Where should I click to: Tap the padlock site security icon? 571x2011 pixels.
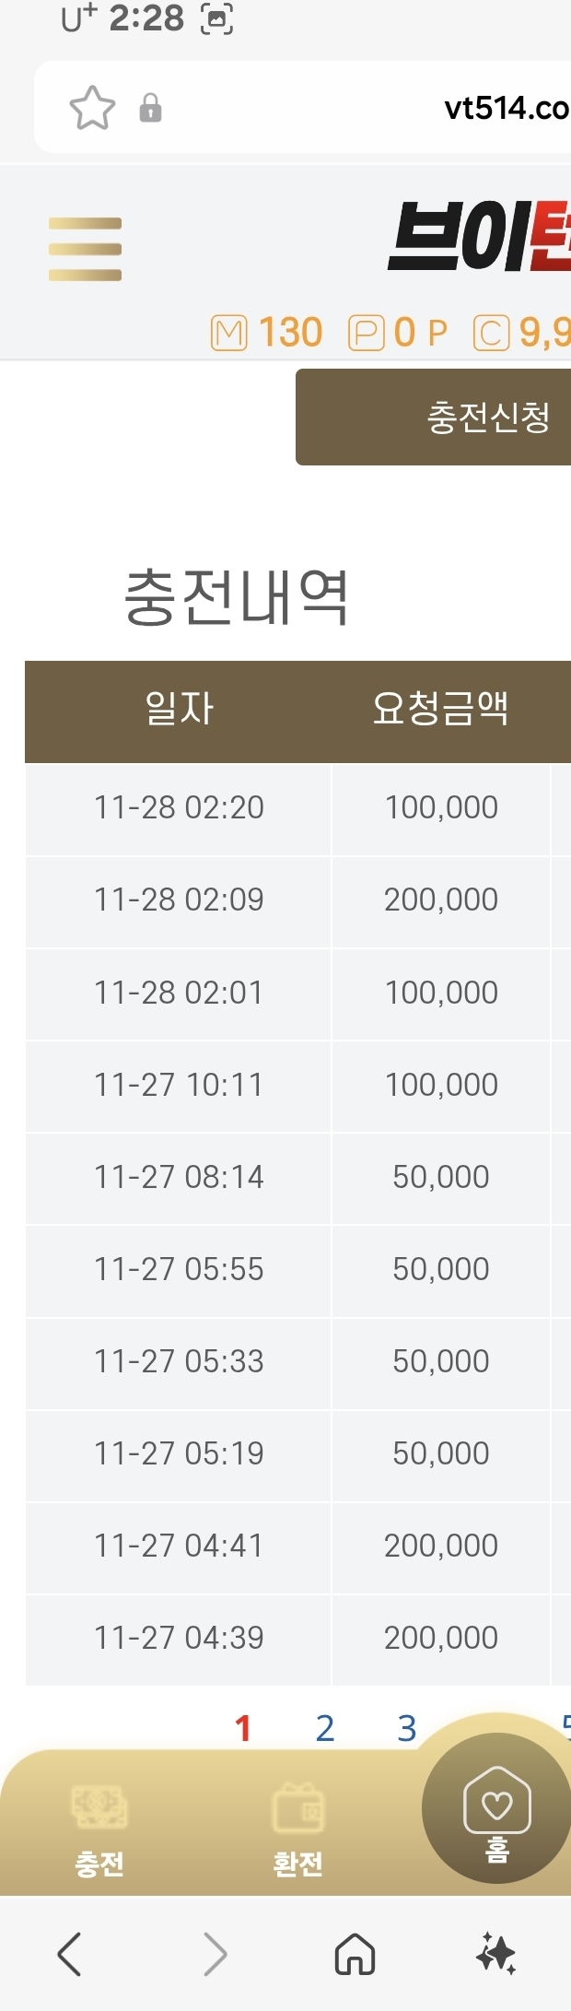point(150,108)
